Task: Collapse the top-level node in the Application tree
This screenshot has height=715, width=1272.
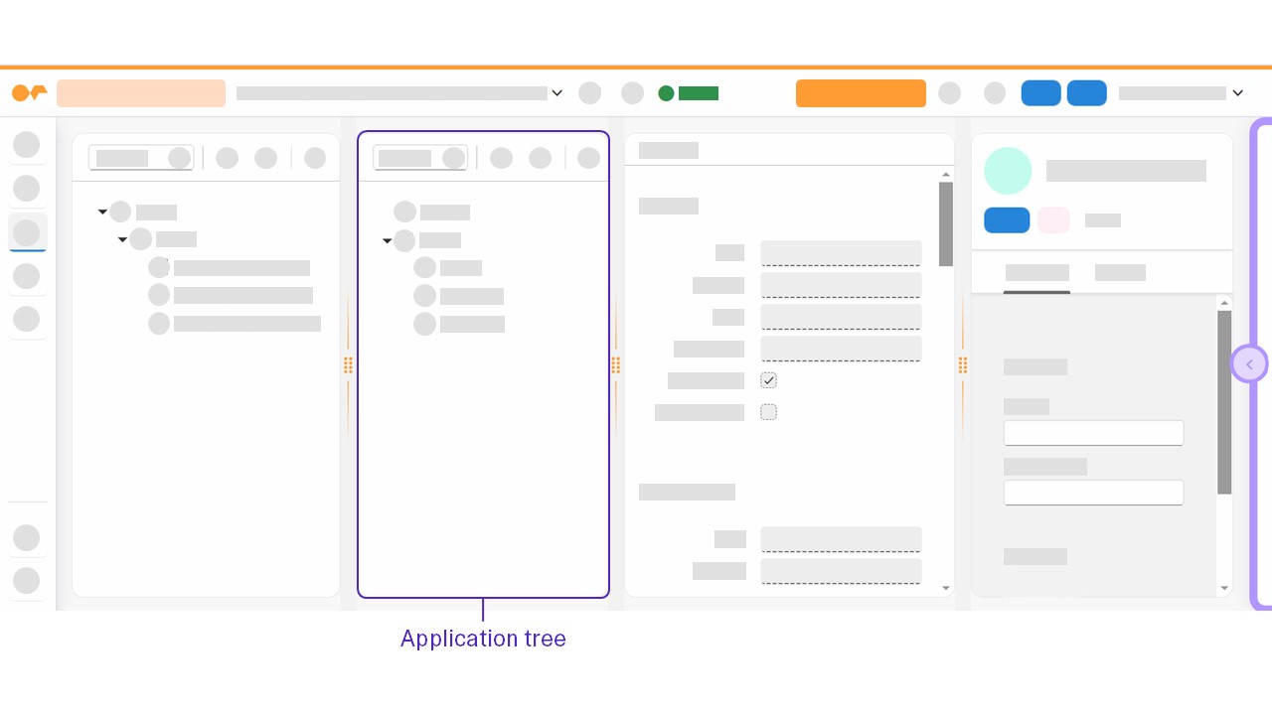Action: tap(388, 240)
